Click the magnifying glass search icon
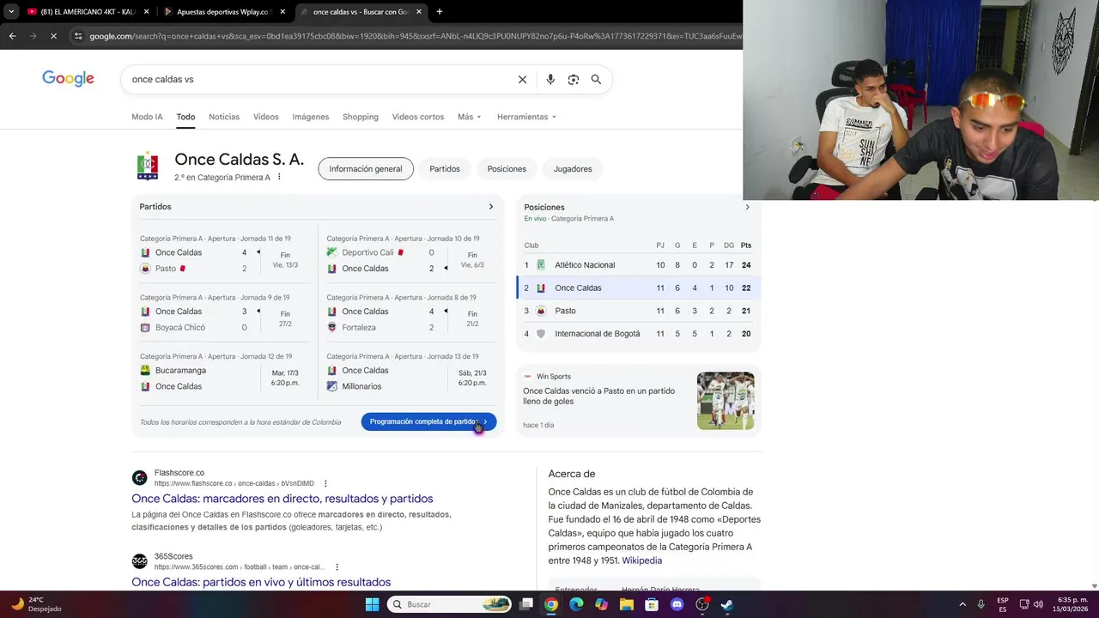The height and width of the screenshot is (618, 1099). [x=596, y=79]
